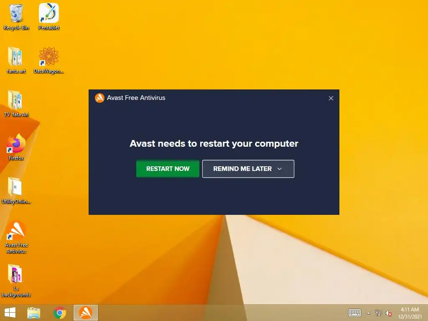
Task: Click the Avast taskbar button
Action: [85, 313]
